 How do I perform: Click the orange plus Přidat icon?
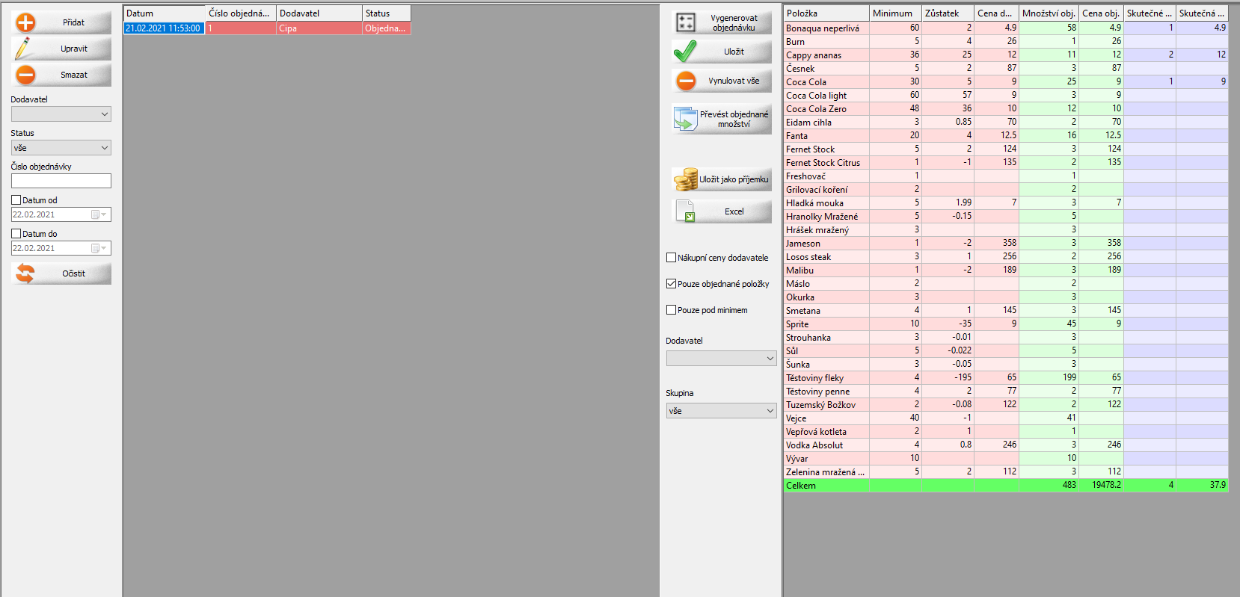click(x=25, y=22)
